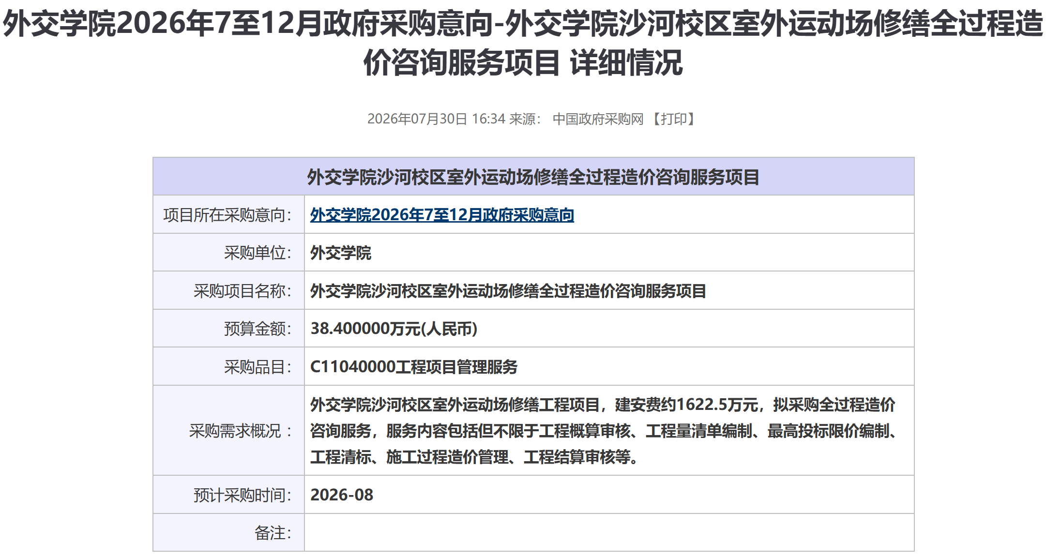Click the table header 外交学院沙河校区室外运动场修缮全过程造价咨询服务项目

(533, 177)
